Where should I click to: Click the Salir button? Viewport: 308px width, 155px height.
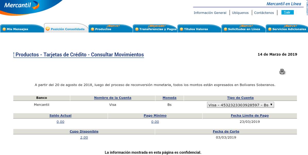pos(287,12)
